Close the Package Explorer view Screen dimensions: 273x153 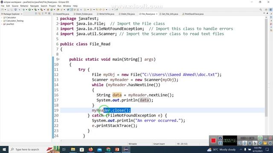point(21,14)
